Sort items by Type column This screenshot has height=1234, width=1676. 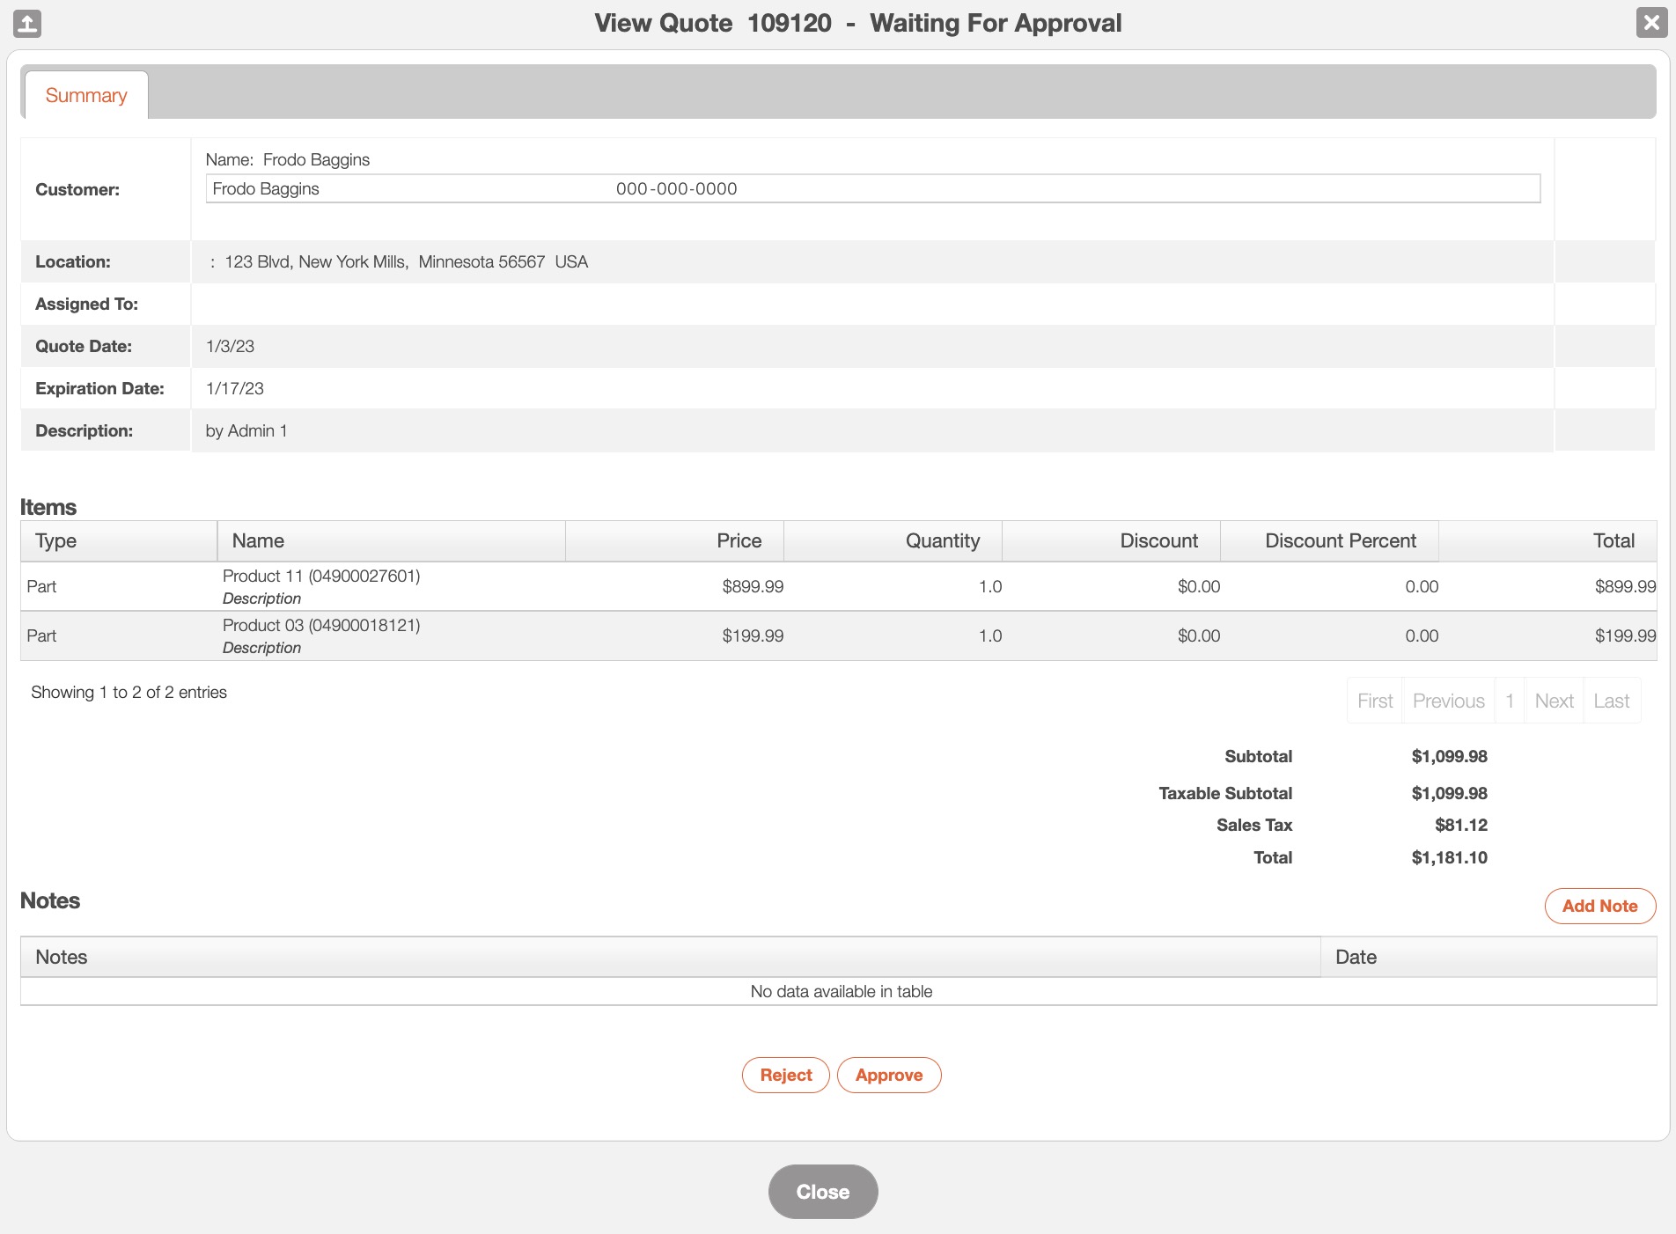(x=118, y=540)
